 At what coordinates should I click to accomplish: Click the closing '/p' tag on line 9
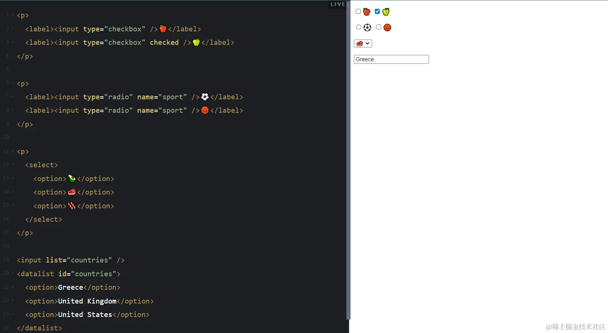[25, 124]
